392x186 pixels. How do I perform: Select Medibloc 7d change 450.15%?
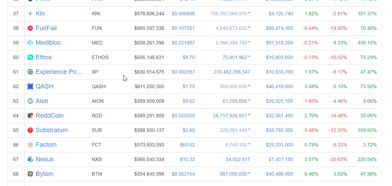367,43
